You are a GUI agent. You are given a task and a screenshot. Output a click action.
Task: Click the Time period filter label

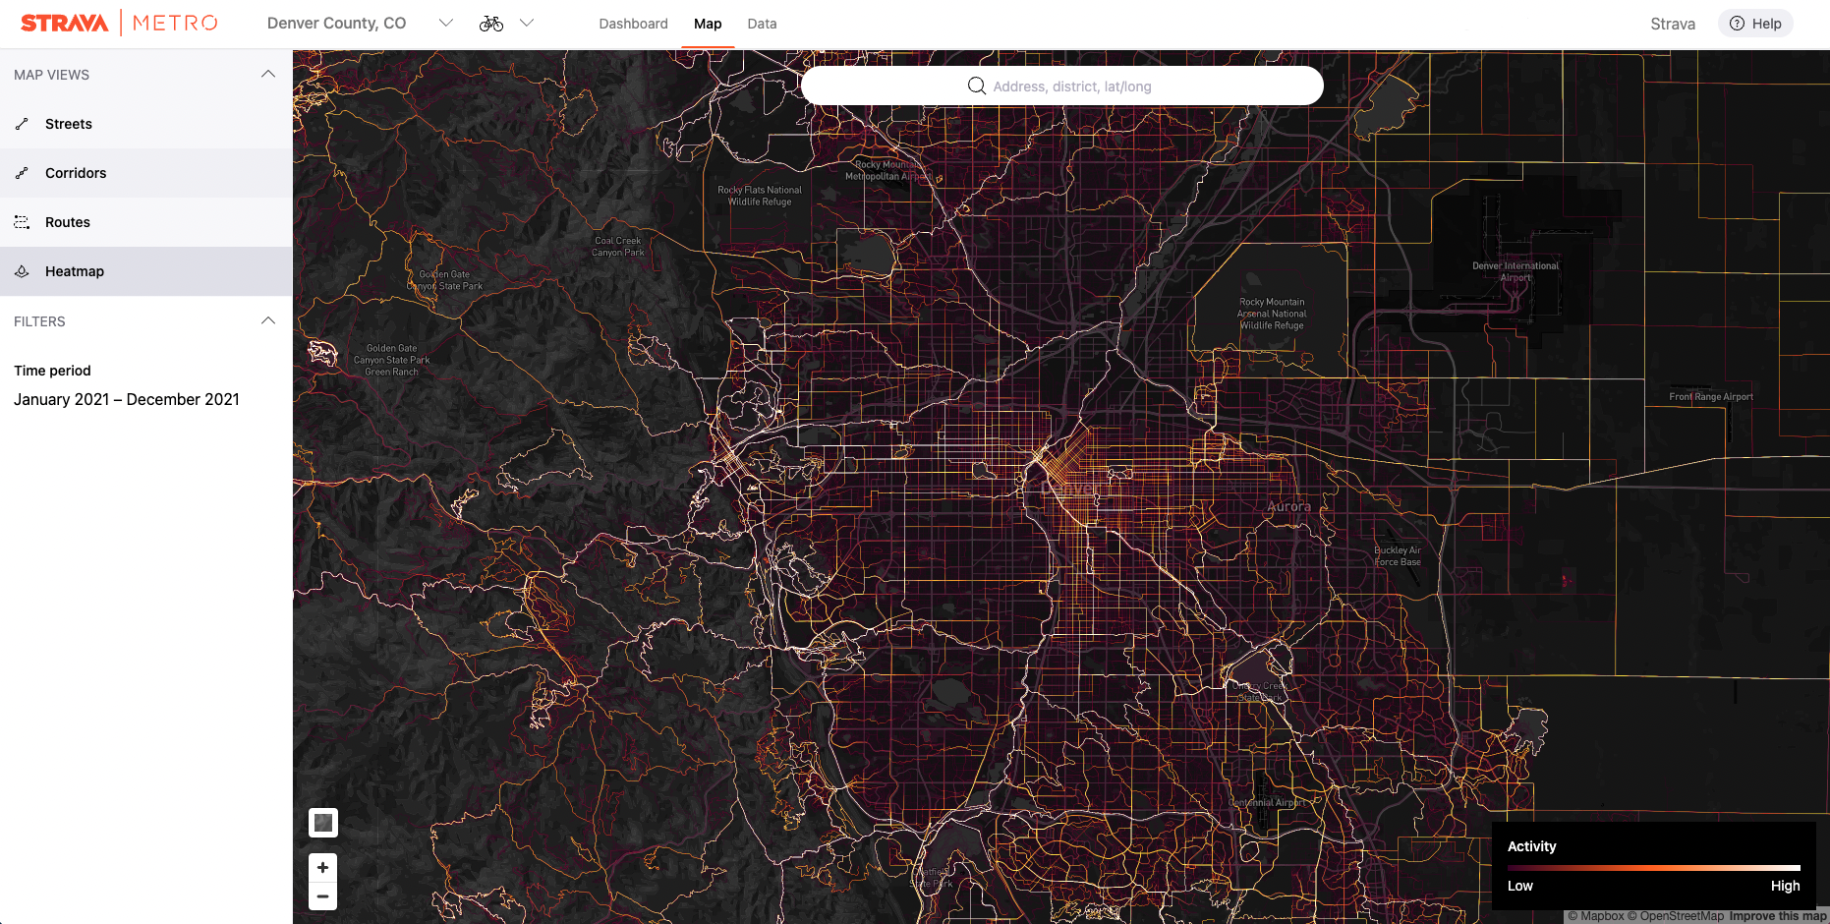coord(52,371)
